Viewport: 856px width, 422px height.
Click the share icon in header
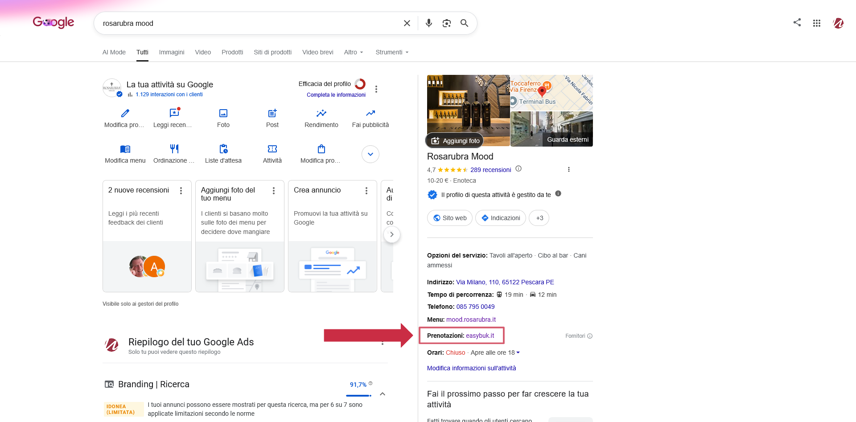797,22
